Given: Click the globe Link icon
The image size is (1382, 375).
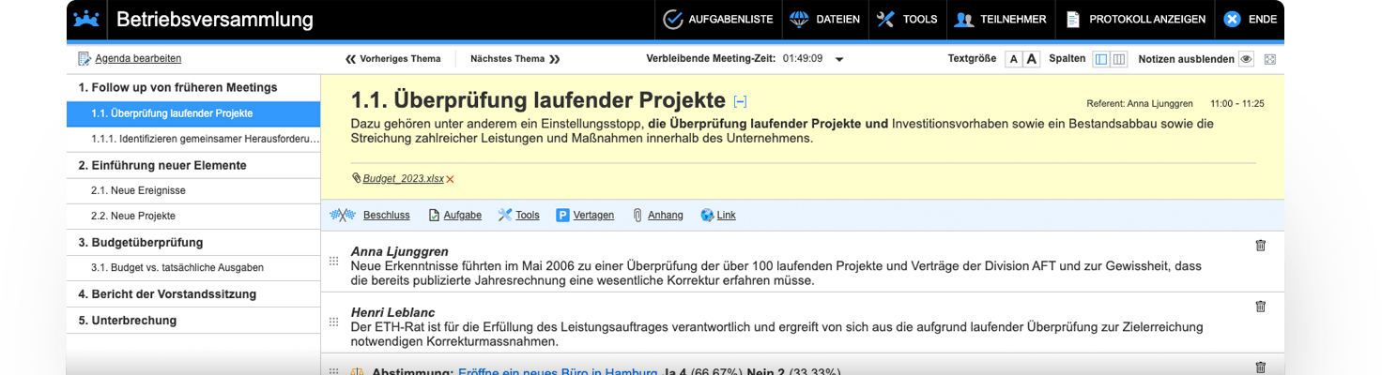Looking at the screenshot, I should point(707,215).
